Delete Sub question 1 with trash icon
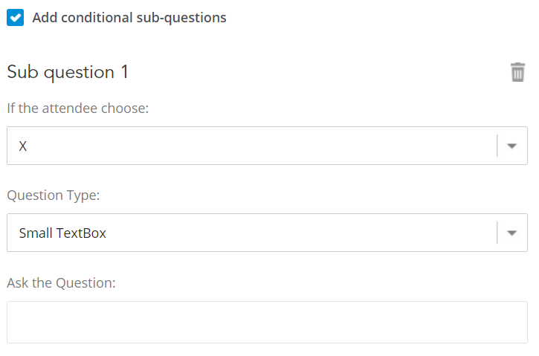This screenshot has width=539, height=356. [x=517, y=72]
